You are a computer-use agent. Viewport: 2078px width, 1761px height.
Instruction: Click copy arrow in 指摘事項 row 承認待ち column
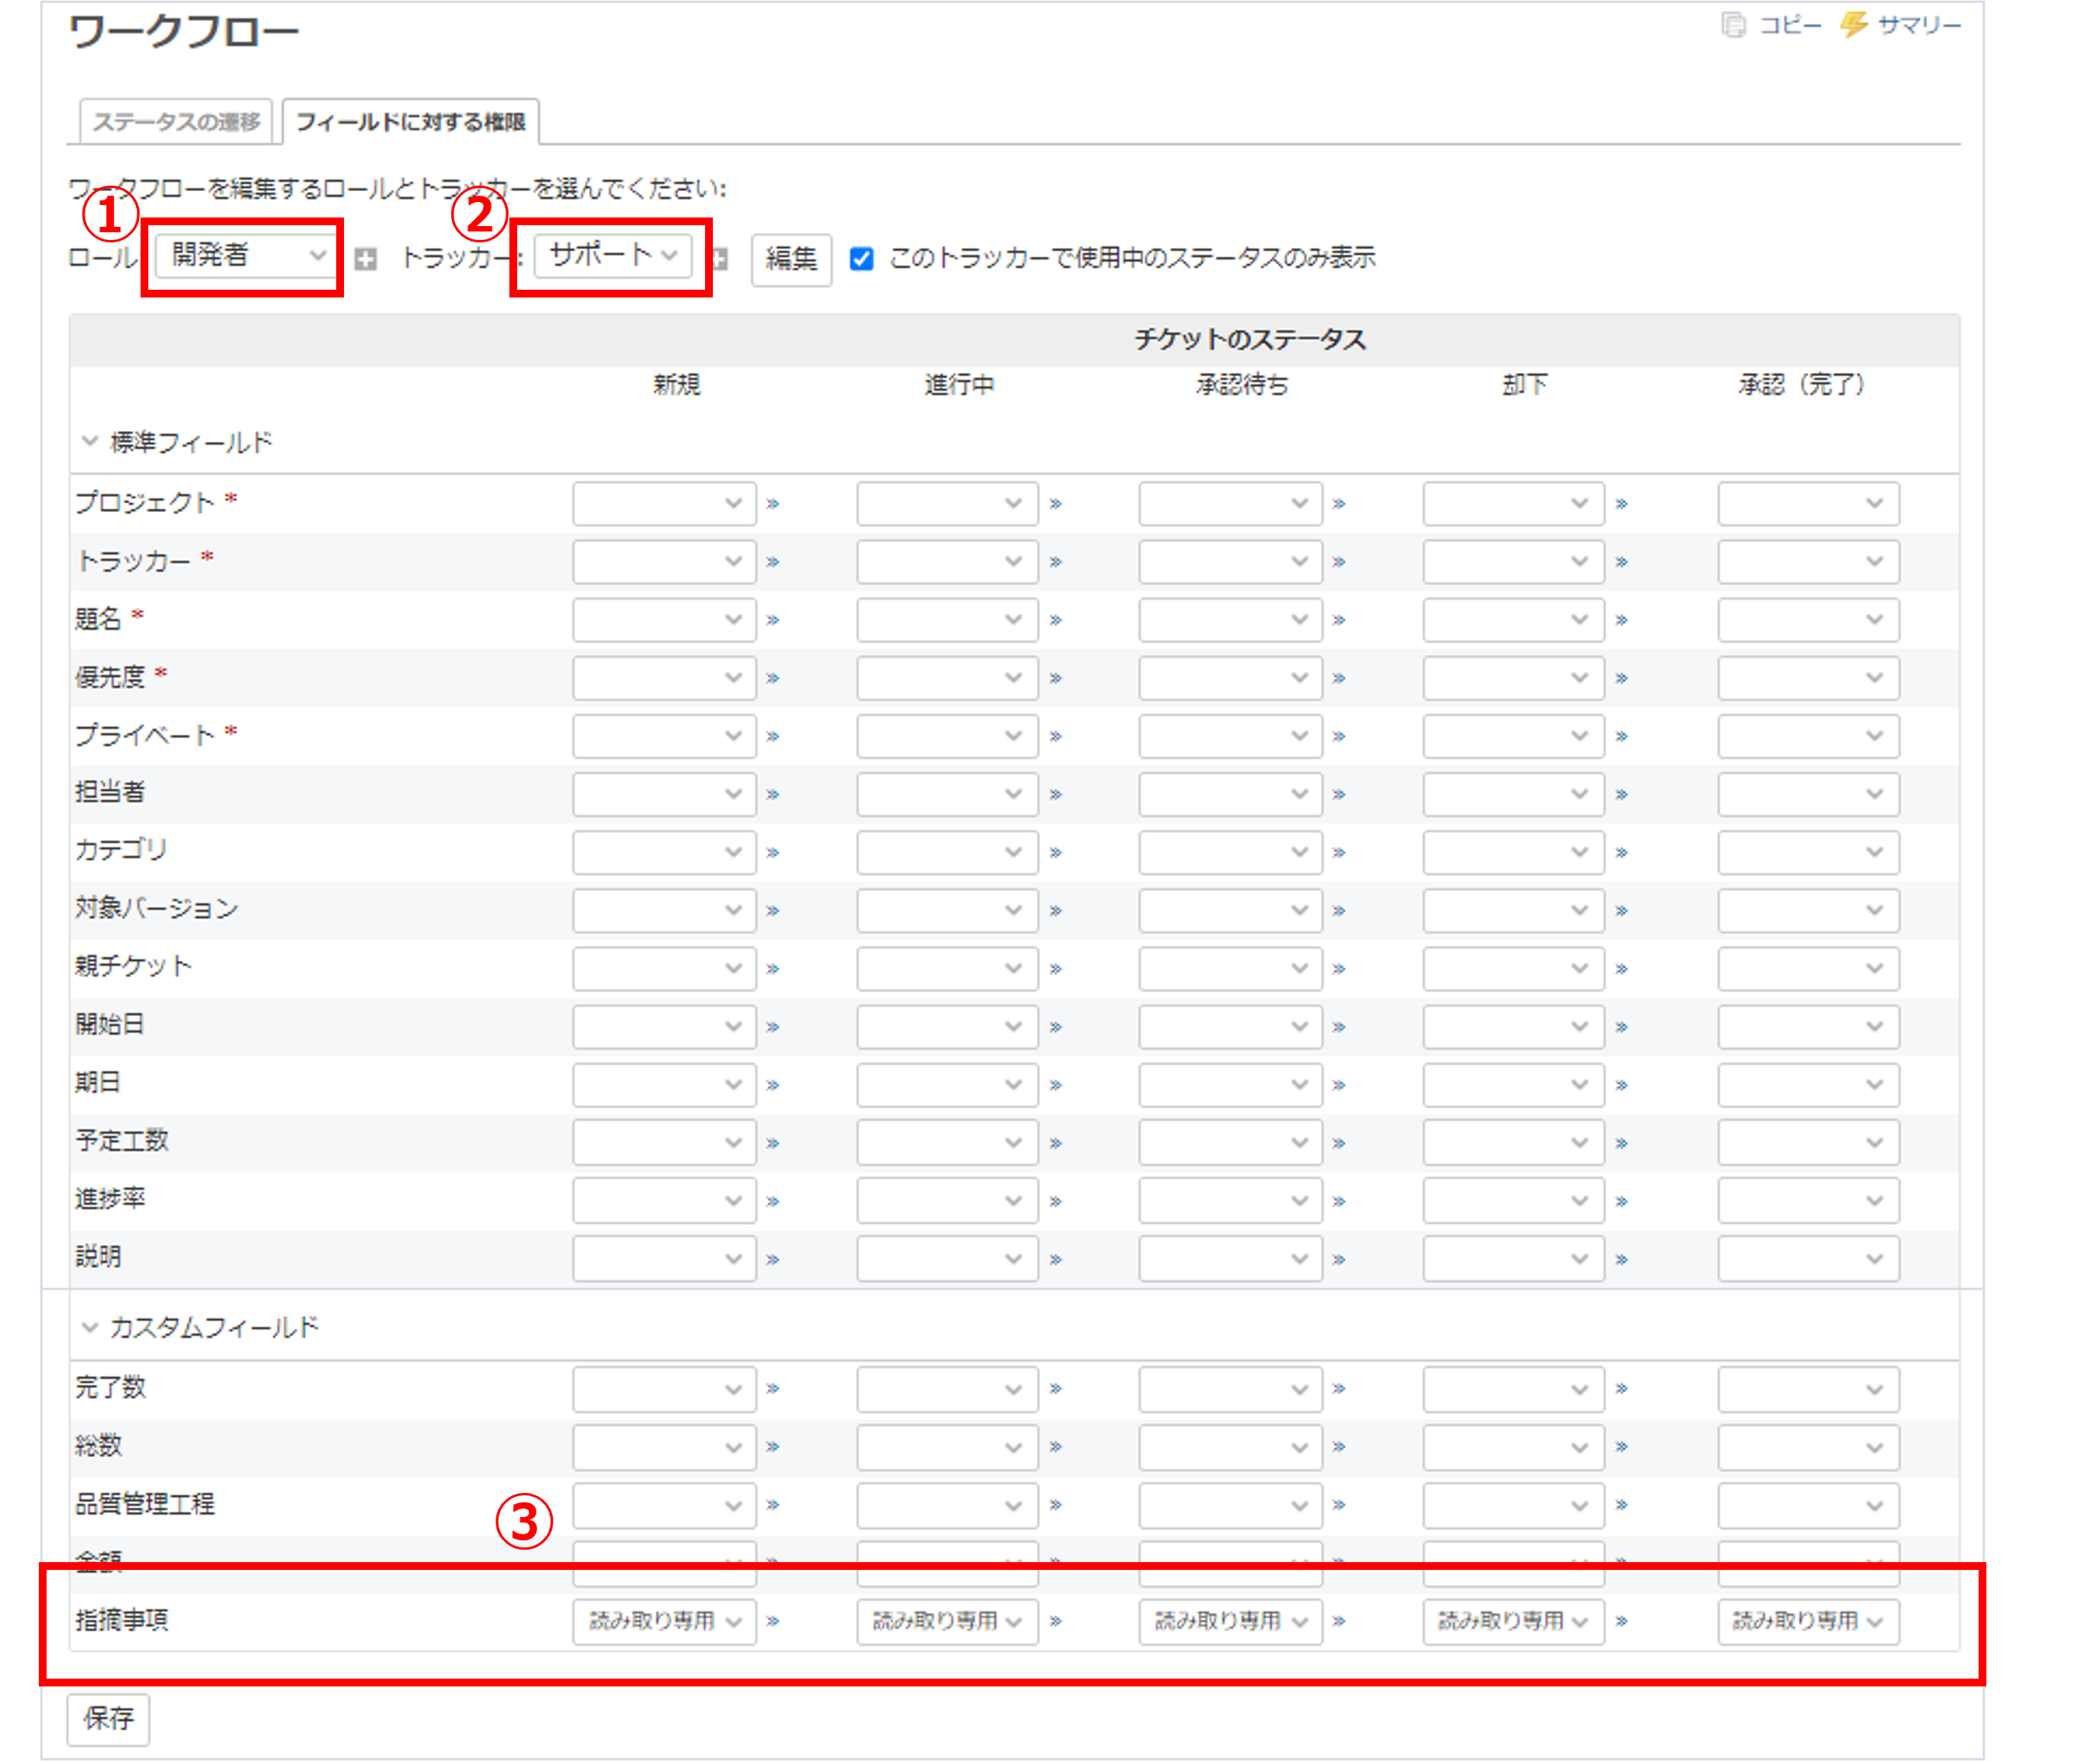(1340, 1621)
